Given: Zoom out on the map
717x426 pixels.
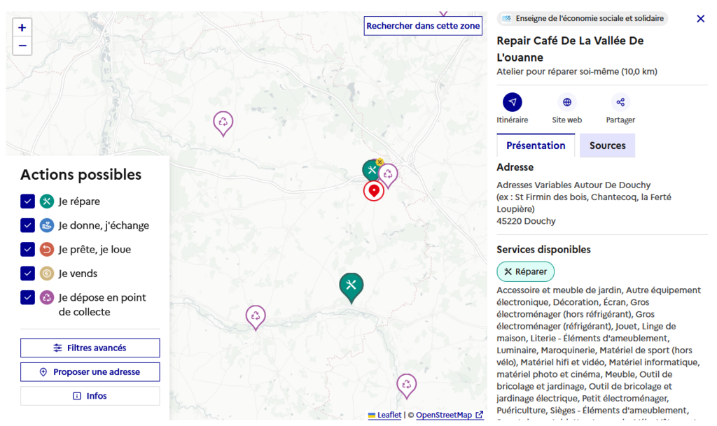Looking at the screenshot, I should pyautogui.click(x=22, y=46).
